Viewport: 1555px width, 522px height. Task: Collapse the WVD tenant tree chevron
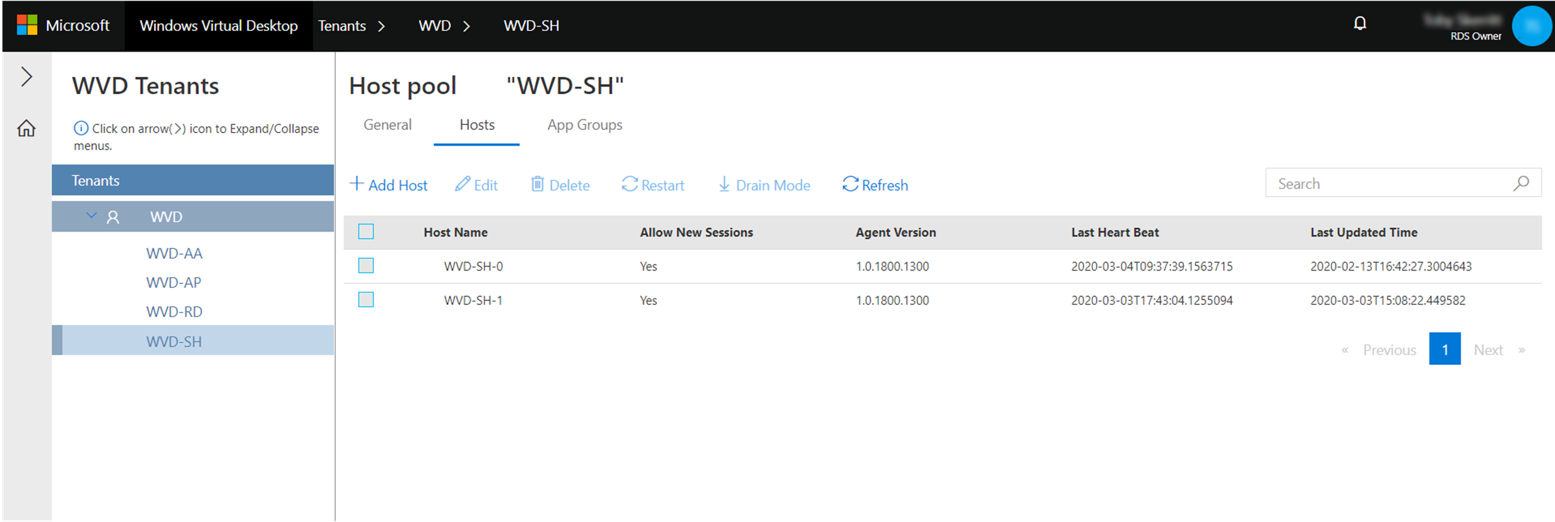point(92,216)
